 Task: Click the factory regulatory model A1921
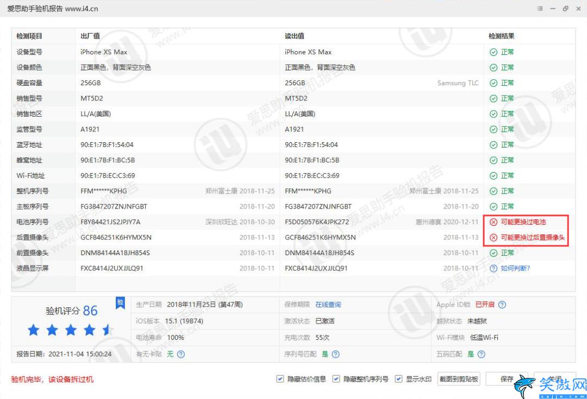tap(90, 129)
